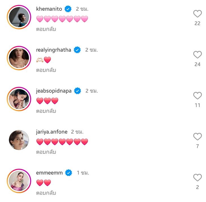The image size is (206, 202).
Task: Reply to realyingrhatha's comment
Action: (46, 70)
